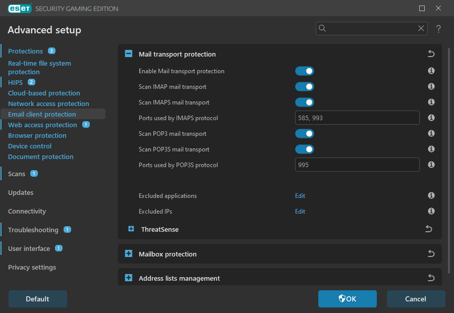Collapse the Mail transport protection section

click(x=129, y=54)
